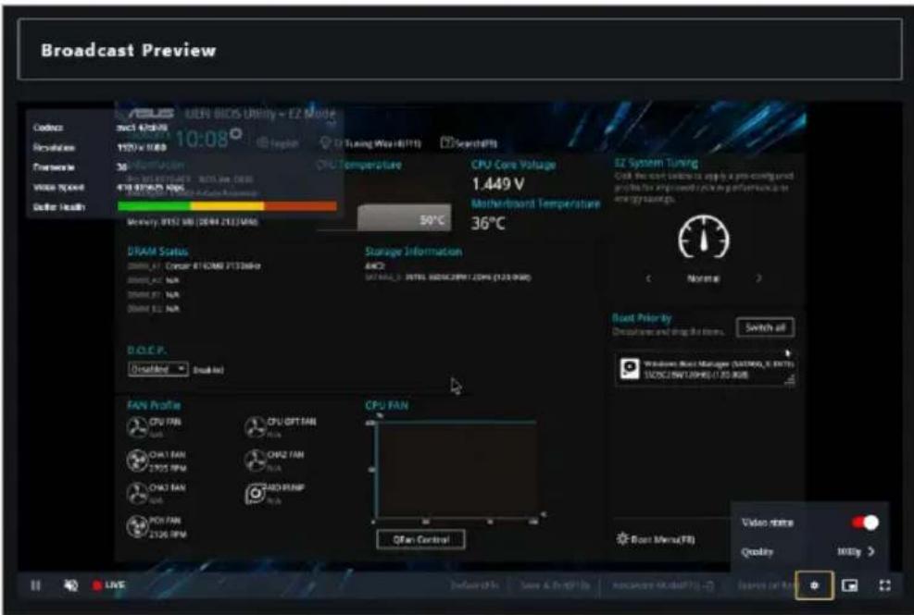
Task: Open the D.O.C.P. Disabled dropdown
Action: (x=158, y=369)
